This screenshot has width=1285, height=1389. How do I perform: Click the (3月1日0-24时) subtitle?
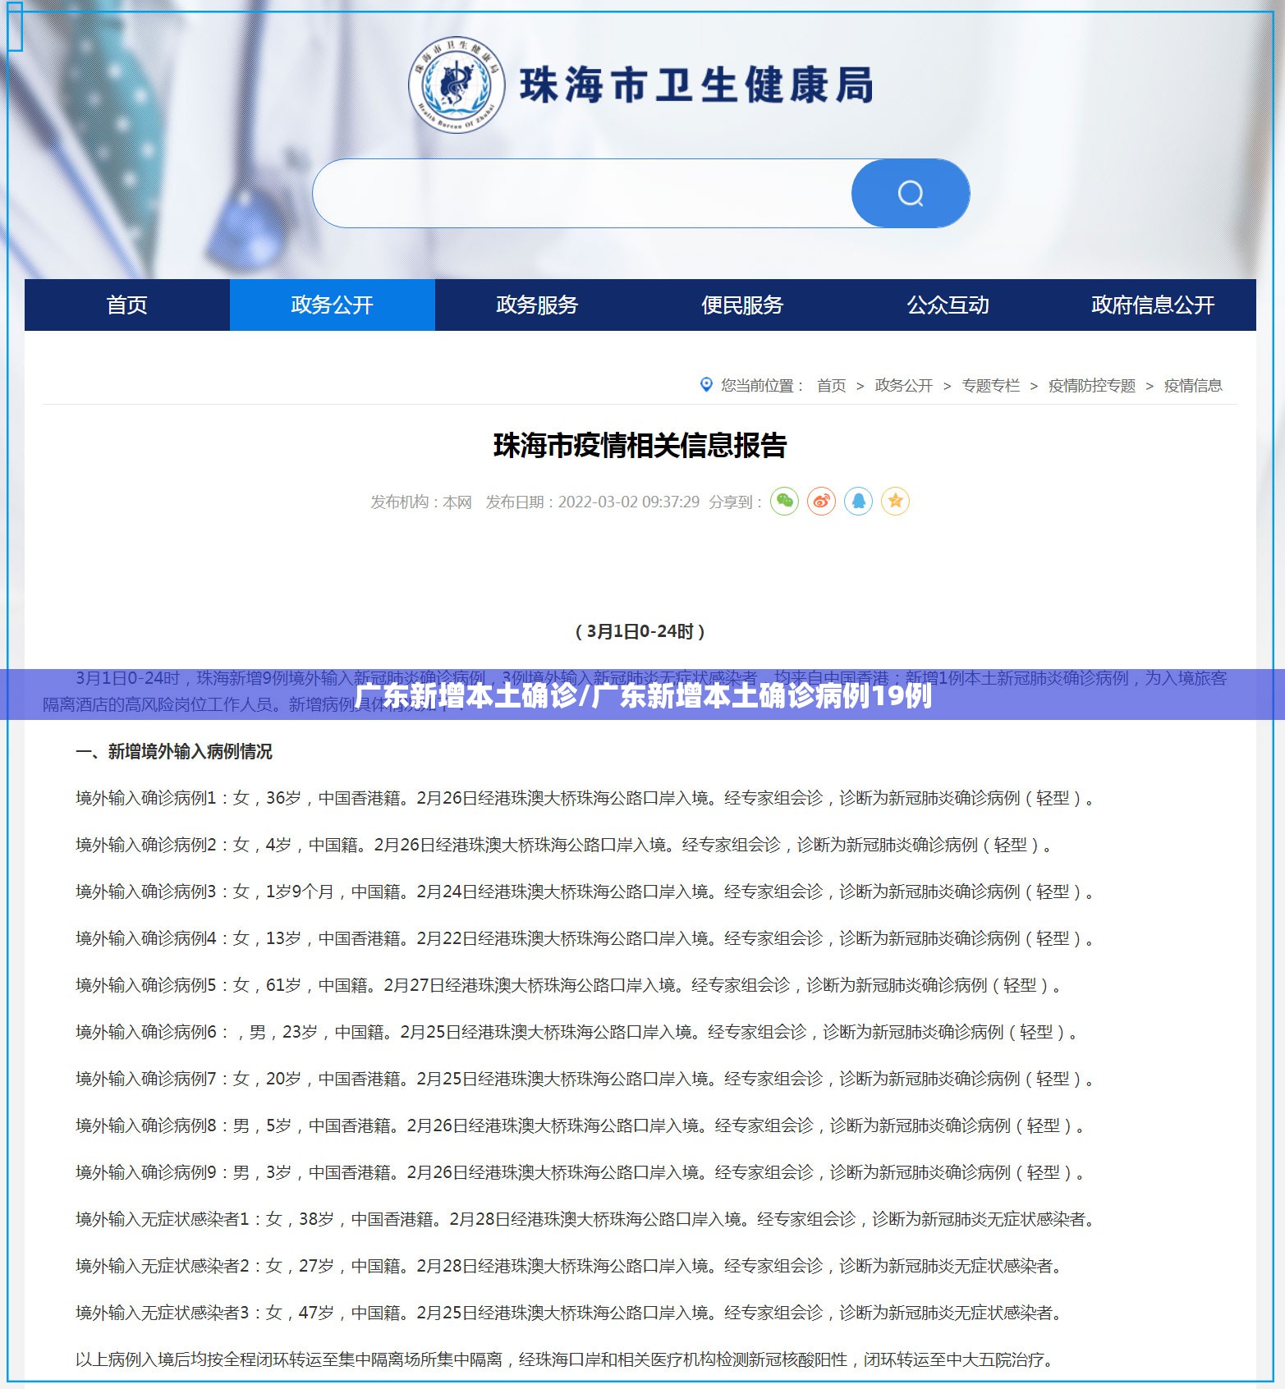(640, 631)
